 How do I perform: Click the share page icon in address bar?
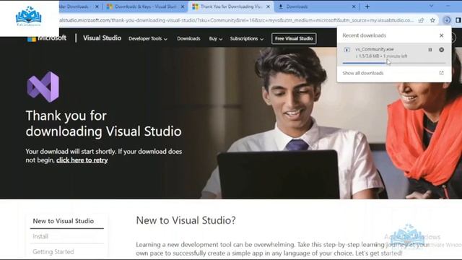(422, 20)
